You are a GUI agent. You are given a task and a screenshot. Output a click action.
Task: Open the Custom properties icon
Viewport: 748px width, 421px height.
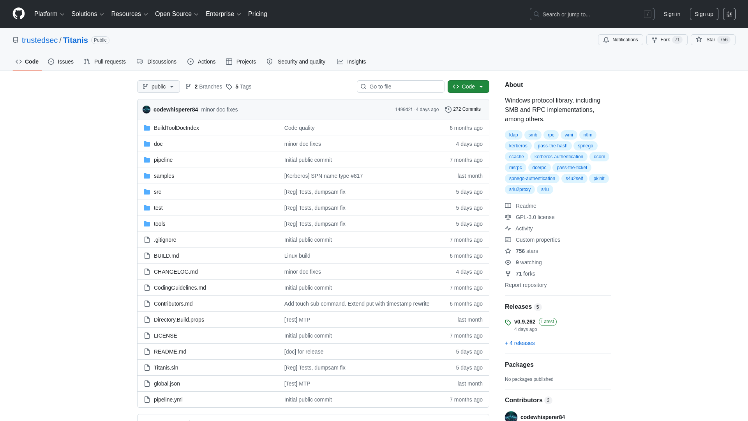tap(508, 240)
